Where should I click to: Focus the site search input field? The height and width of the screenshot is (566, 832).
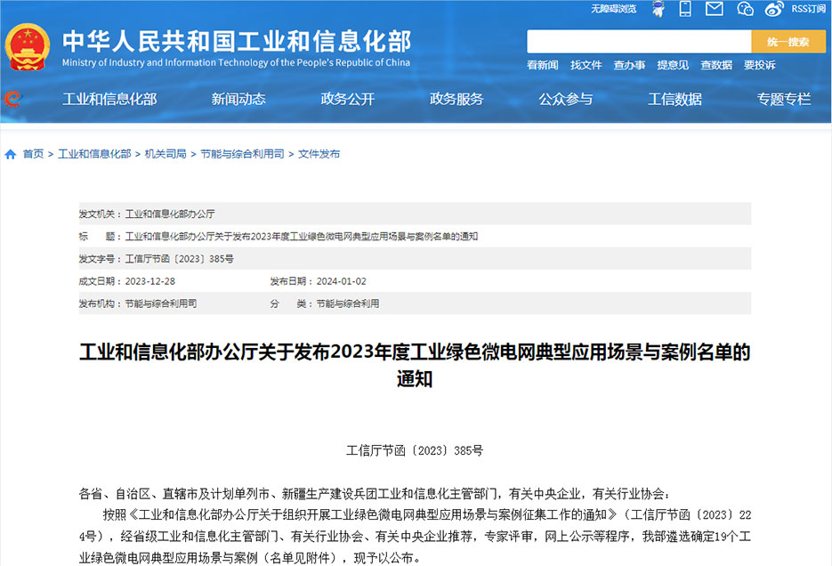pos(638,42)
